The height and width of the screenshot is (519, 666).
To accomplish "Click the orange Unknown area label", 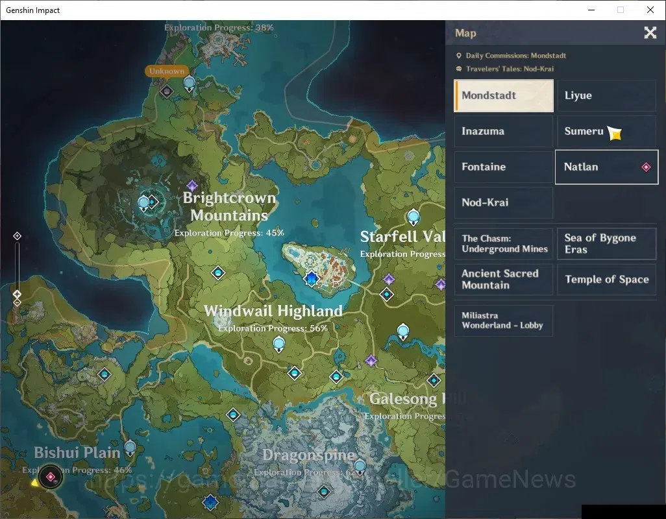I will 166,71.
